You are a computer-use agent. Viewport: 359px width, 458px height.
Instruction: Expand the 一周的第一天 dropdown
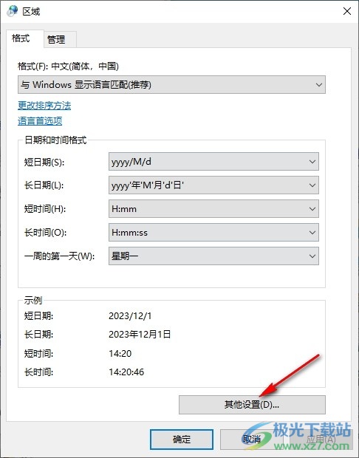coord(213,256)
